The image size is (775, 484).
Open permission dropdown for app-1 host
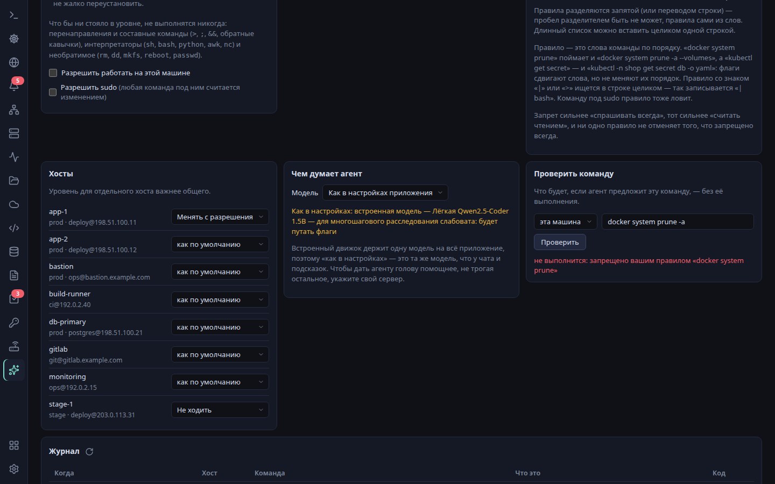pyautogui.click(x=220, y=217)
